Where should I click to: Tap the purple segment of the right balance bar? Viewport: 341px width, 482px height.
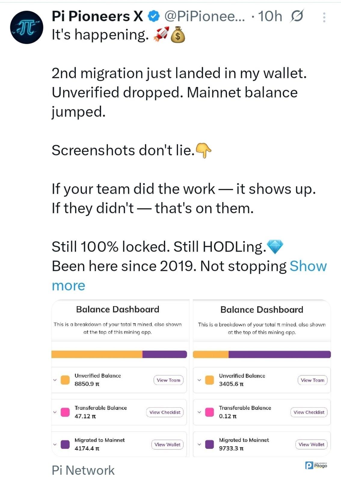(x=280, y=355)
